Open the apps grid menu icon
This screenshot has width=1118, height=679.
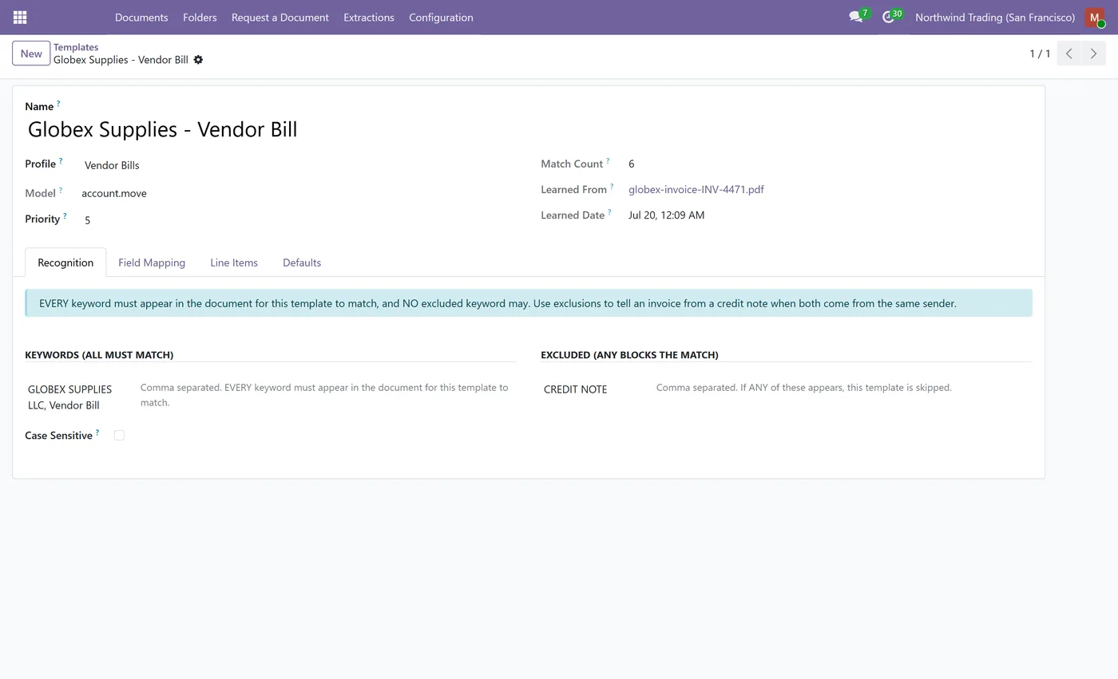tap(20, 17)
